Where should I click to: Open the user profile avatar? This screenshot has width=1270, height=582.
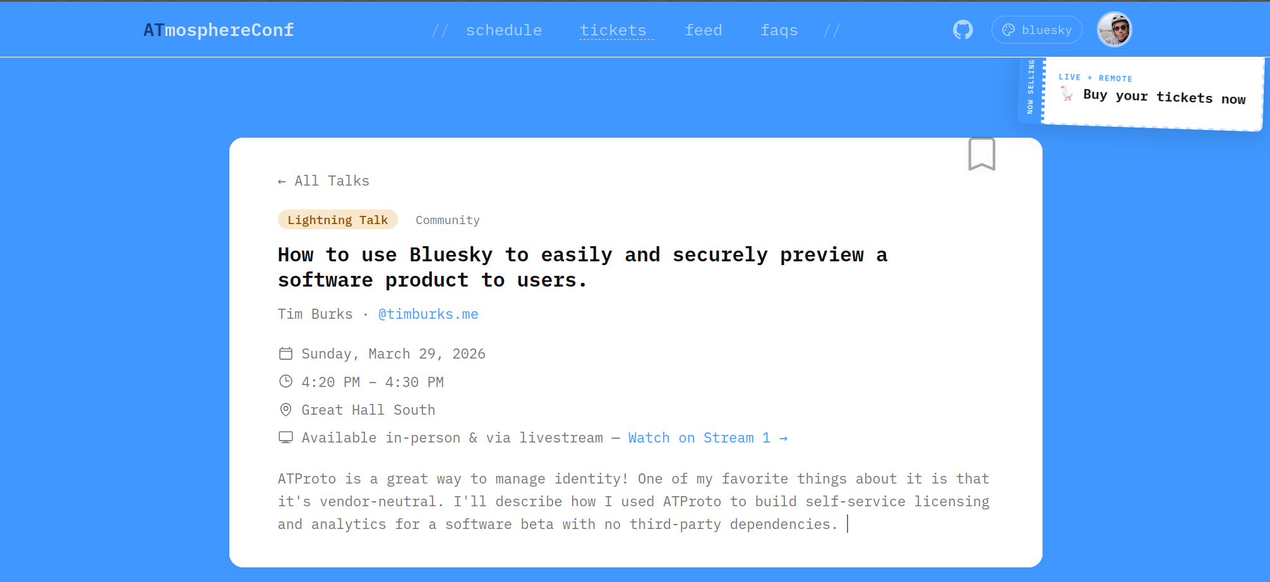(1114, 30)
